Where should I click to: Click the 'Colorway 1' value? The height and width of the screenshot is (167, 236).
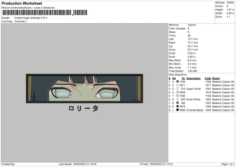pyautogui.click(x=21, y=21)
